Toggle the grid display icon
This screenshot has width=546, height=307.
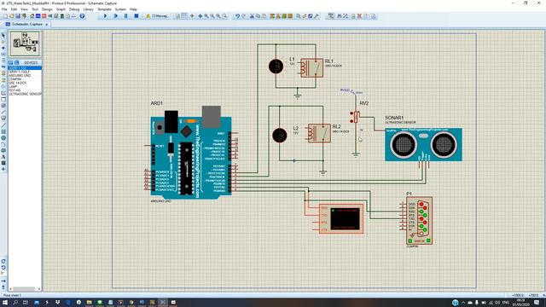point(184,16)
